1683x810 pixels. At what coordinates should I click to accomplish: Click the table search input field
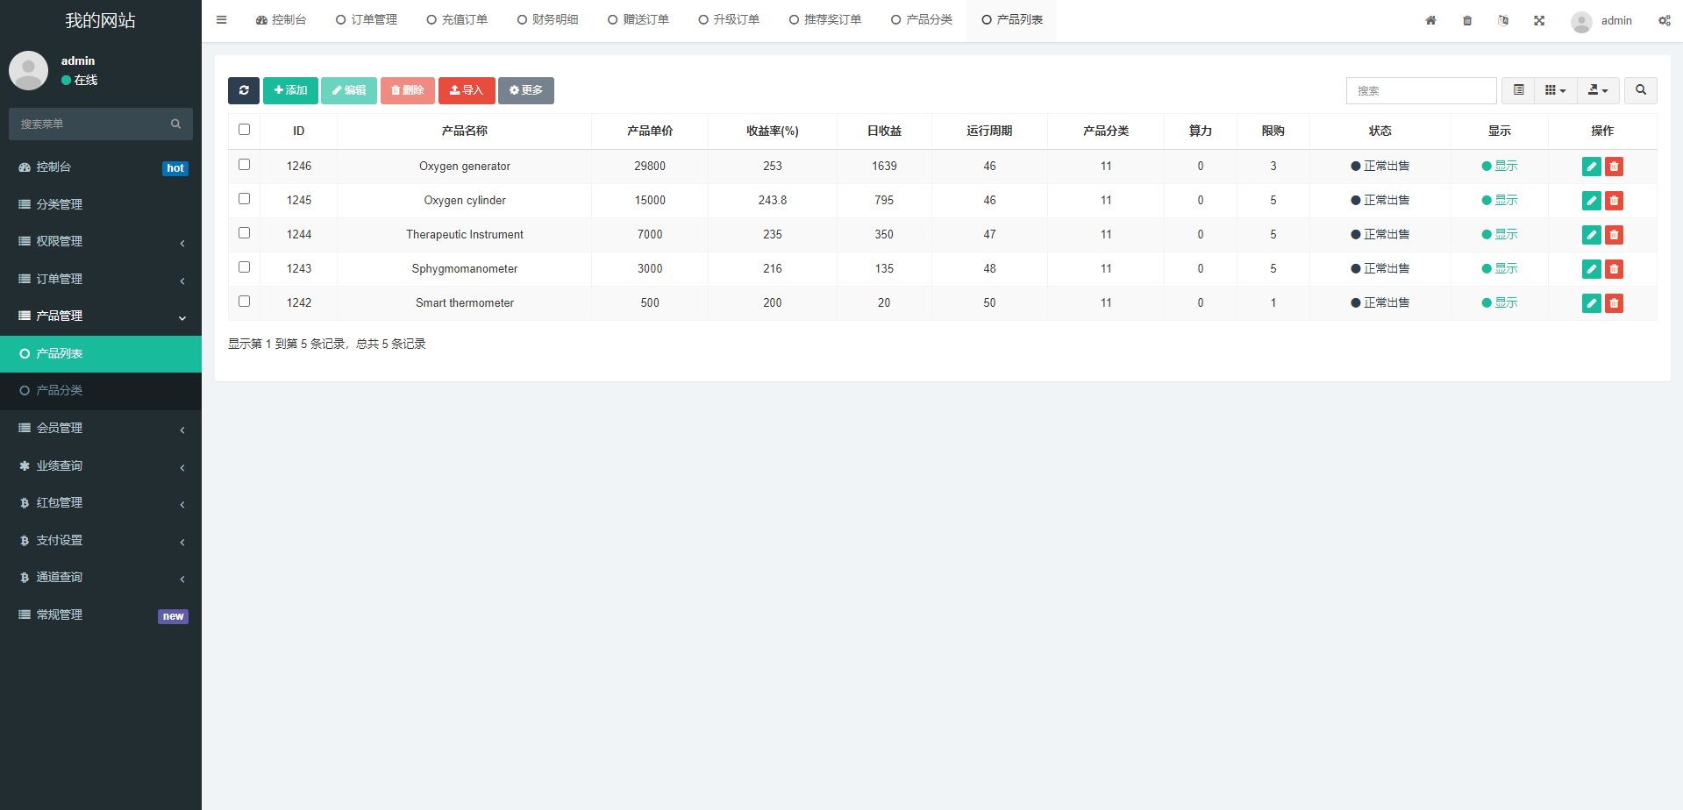1421,90
